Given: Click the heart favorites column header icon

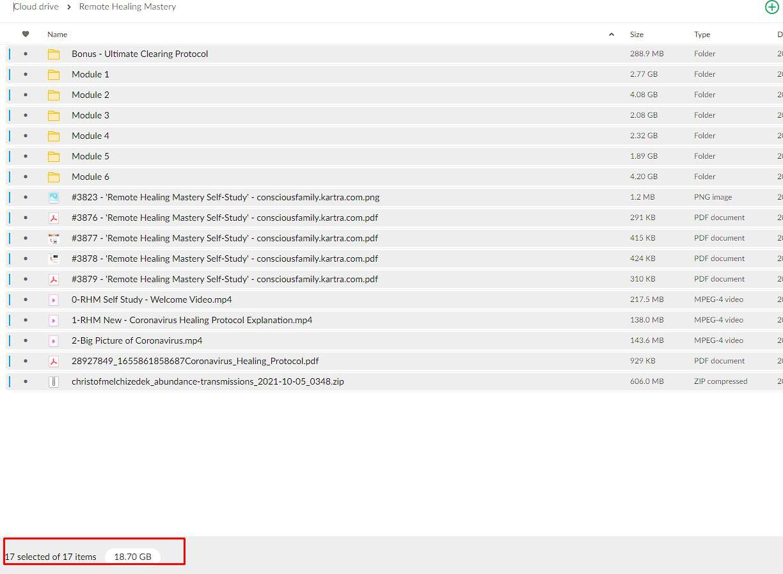Looking at the screenshot, I should (26, 35).
